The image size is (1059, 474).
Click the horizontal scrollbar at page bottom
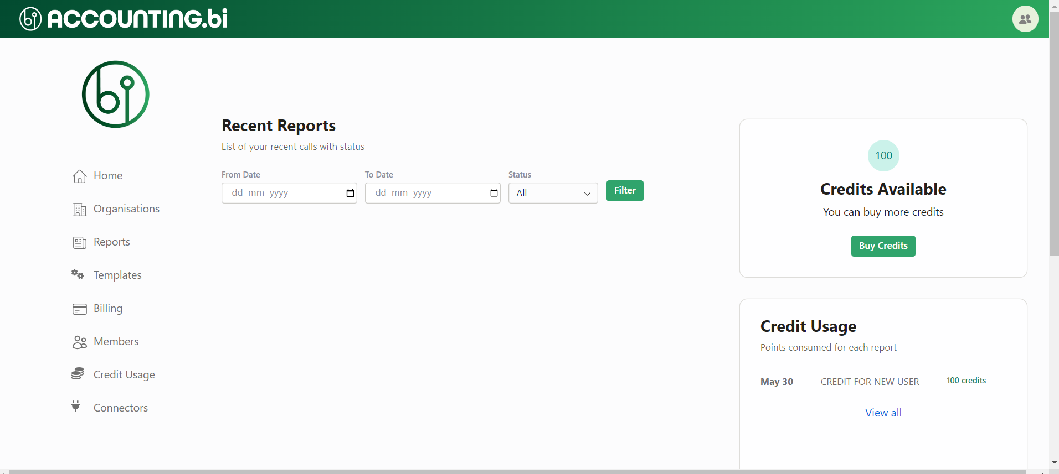click(x=517, y=472)
